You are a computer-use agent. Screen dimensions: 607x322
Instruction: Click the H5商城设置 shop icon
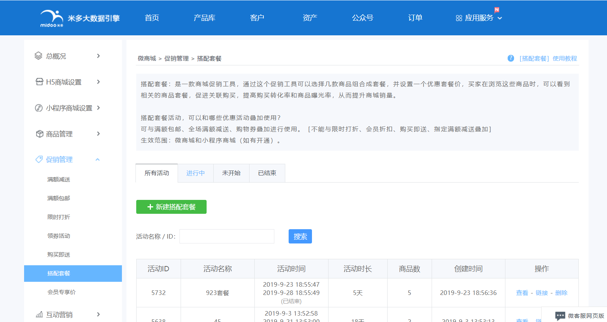coord(39,82)
